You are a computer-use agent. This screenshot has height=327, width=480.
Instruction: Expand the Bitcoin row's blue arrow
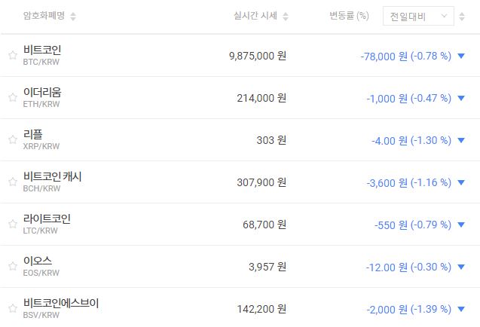pyautogui.click(x=461, y=56)
